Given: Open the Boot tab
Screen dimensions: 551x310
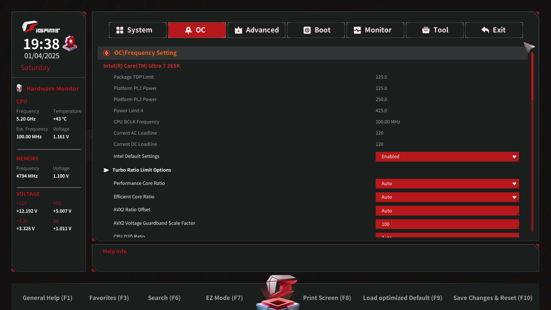Looking at the screenshot, I should click(x=316, y=30).
